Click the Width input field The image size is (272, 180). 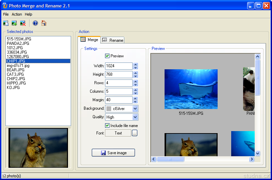[x=119, y=66]
